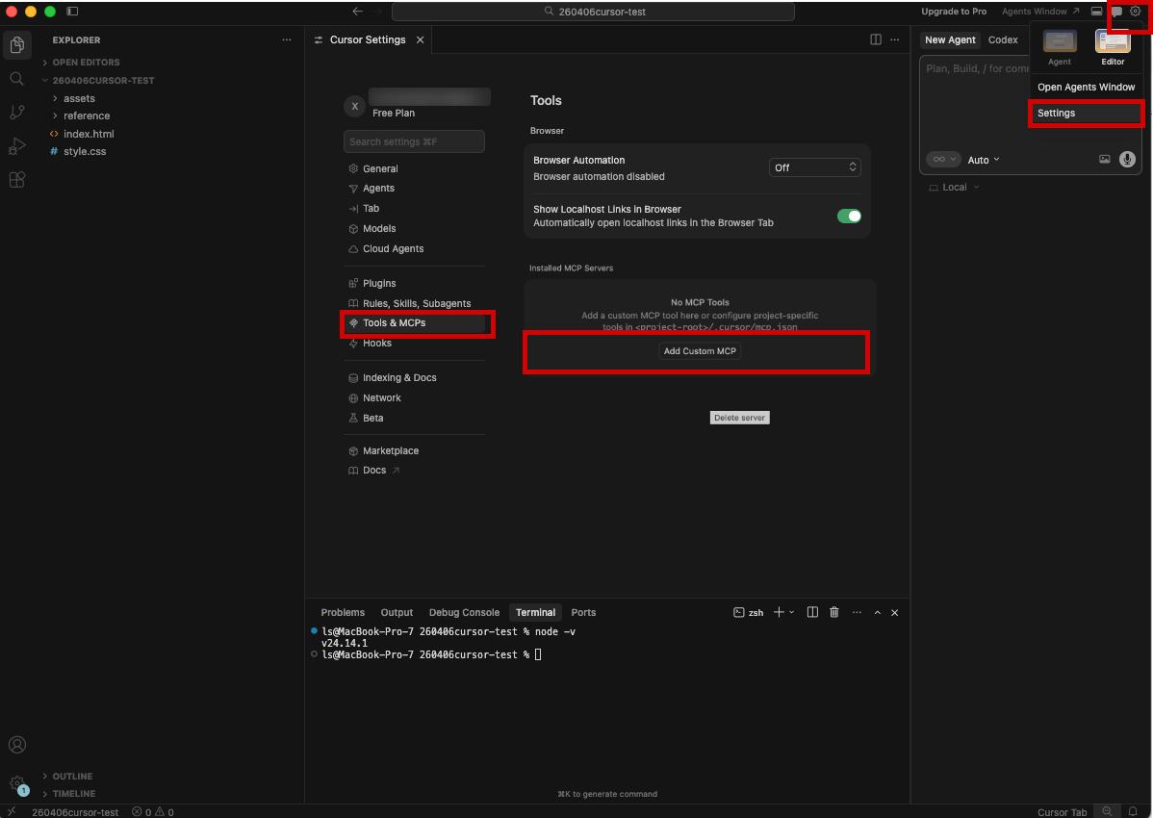Toggle the primary sidebar icon in title bar
Image resolution: width=1153 pixels, height=818 pixels.
click(x=72, y=11)
